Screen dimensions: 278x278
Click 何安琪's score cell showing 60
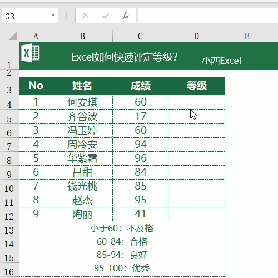(x=141, y=102)
